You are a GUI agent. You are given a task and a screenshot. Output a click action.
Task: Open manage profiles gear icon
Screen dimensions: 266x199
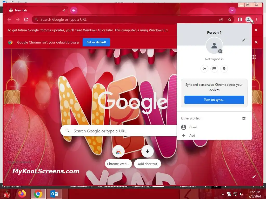244,118
